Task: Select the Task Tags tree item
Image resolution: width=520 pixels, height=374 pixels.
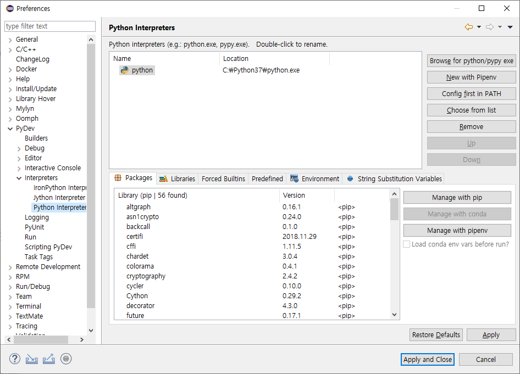Action: click(38, 257)
